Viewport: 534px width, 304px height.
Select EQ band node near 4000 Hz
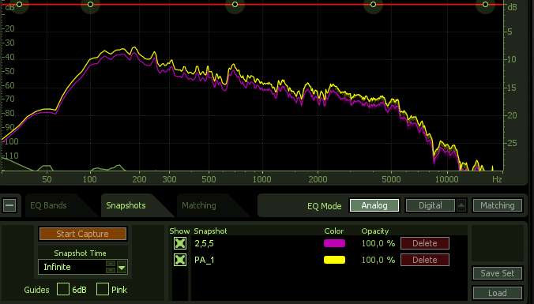pyautogui.click(x=374, y=5)
